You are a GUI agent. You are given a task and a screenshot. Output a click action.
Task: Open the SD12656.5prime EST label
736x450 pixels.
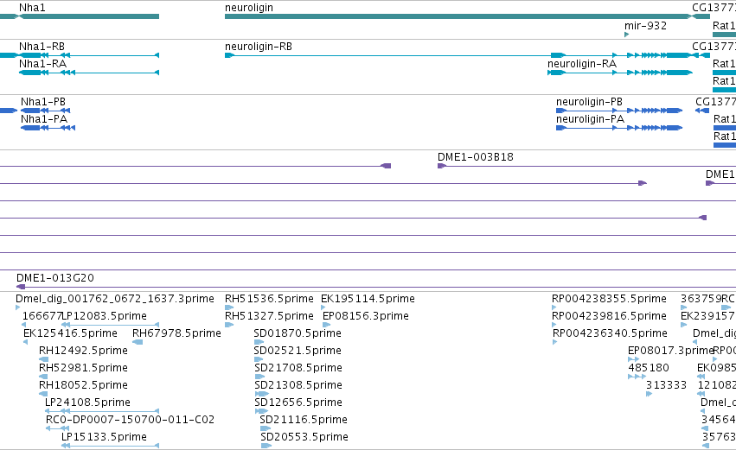point(298,402)
